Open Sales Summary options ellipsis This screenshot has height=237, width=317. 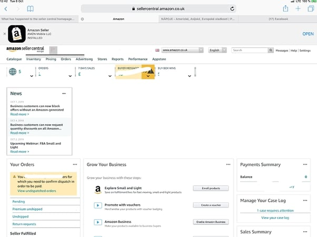pos(305,232)
